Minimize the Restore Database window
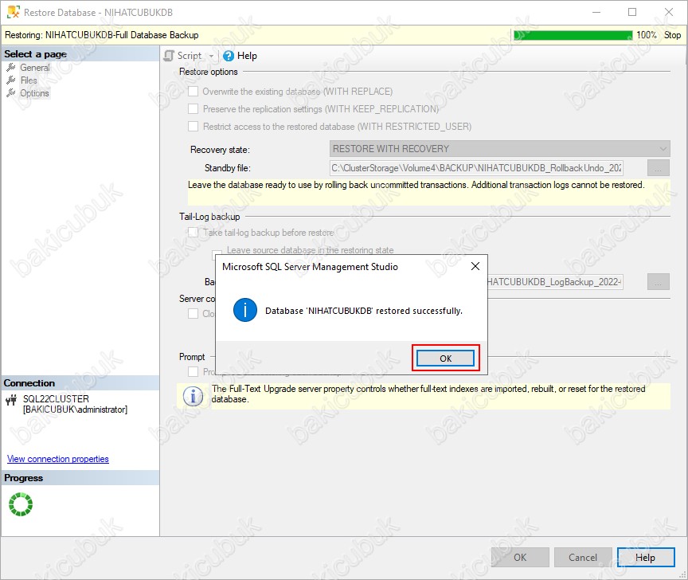 click(596, 12)
